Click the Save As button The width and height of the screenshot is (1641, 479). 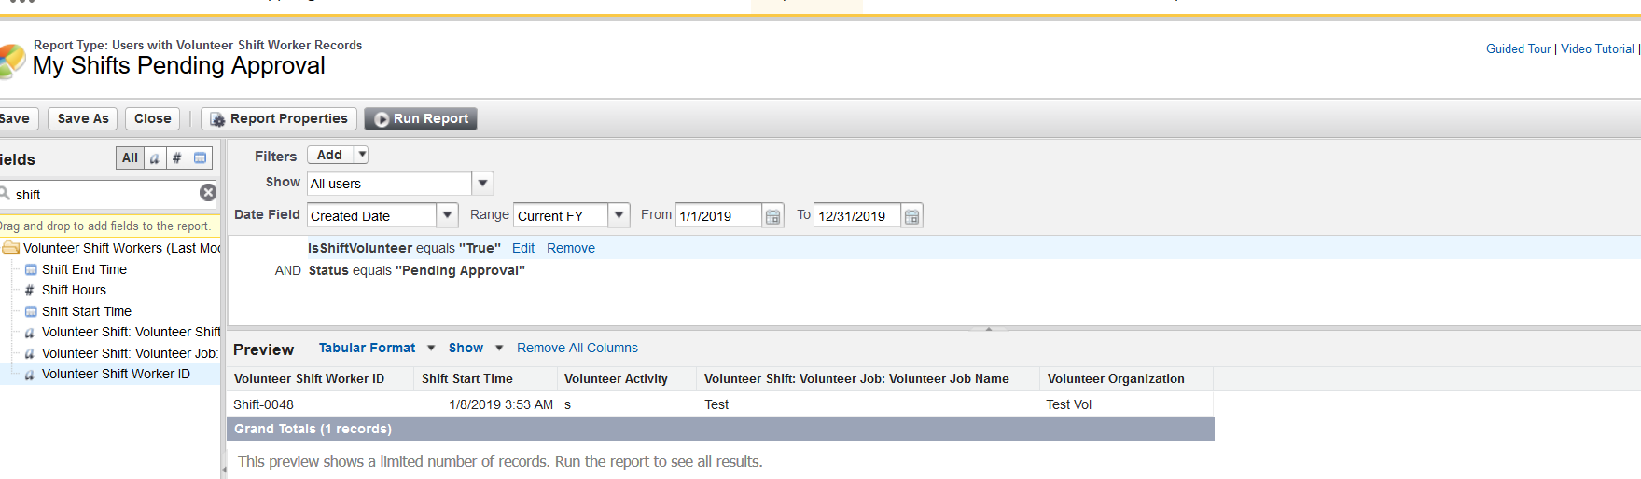click(x=83, y=118)
